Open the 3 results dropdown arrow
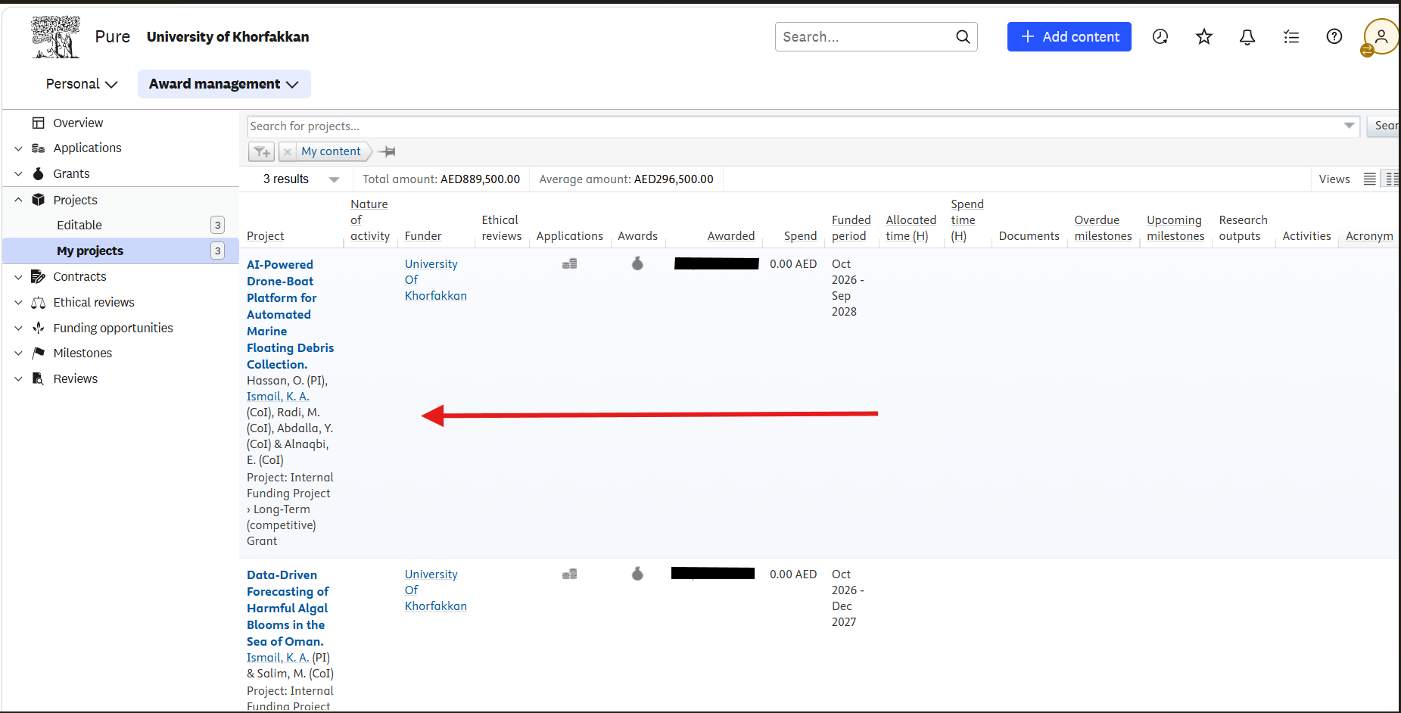Image resolution: width=1401 pixels, height=713 pixels. 334,179
